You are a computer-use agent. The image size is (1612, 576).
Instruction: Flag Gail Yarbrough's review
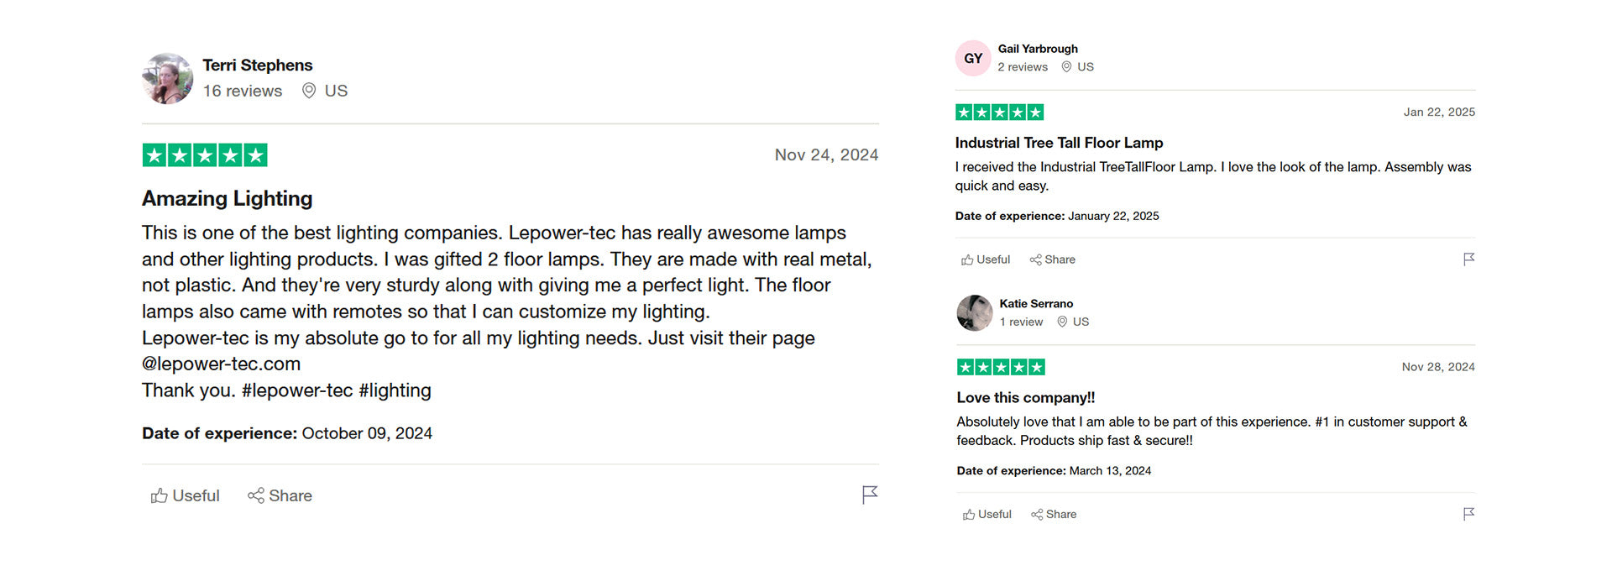click(x=1468, y=259)
